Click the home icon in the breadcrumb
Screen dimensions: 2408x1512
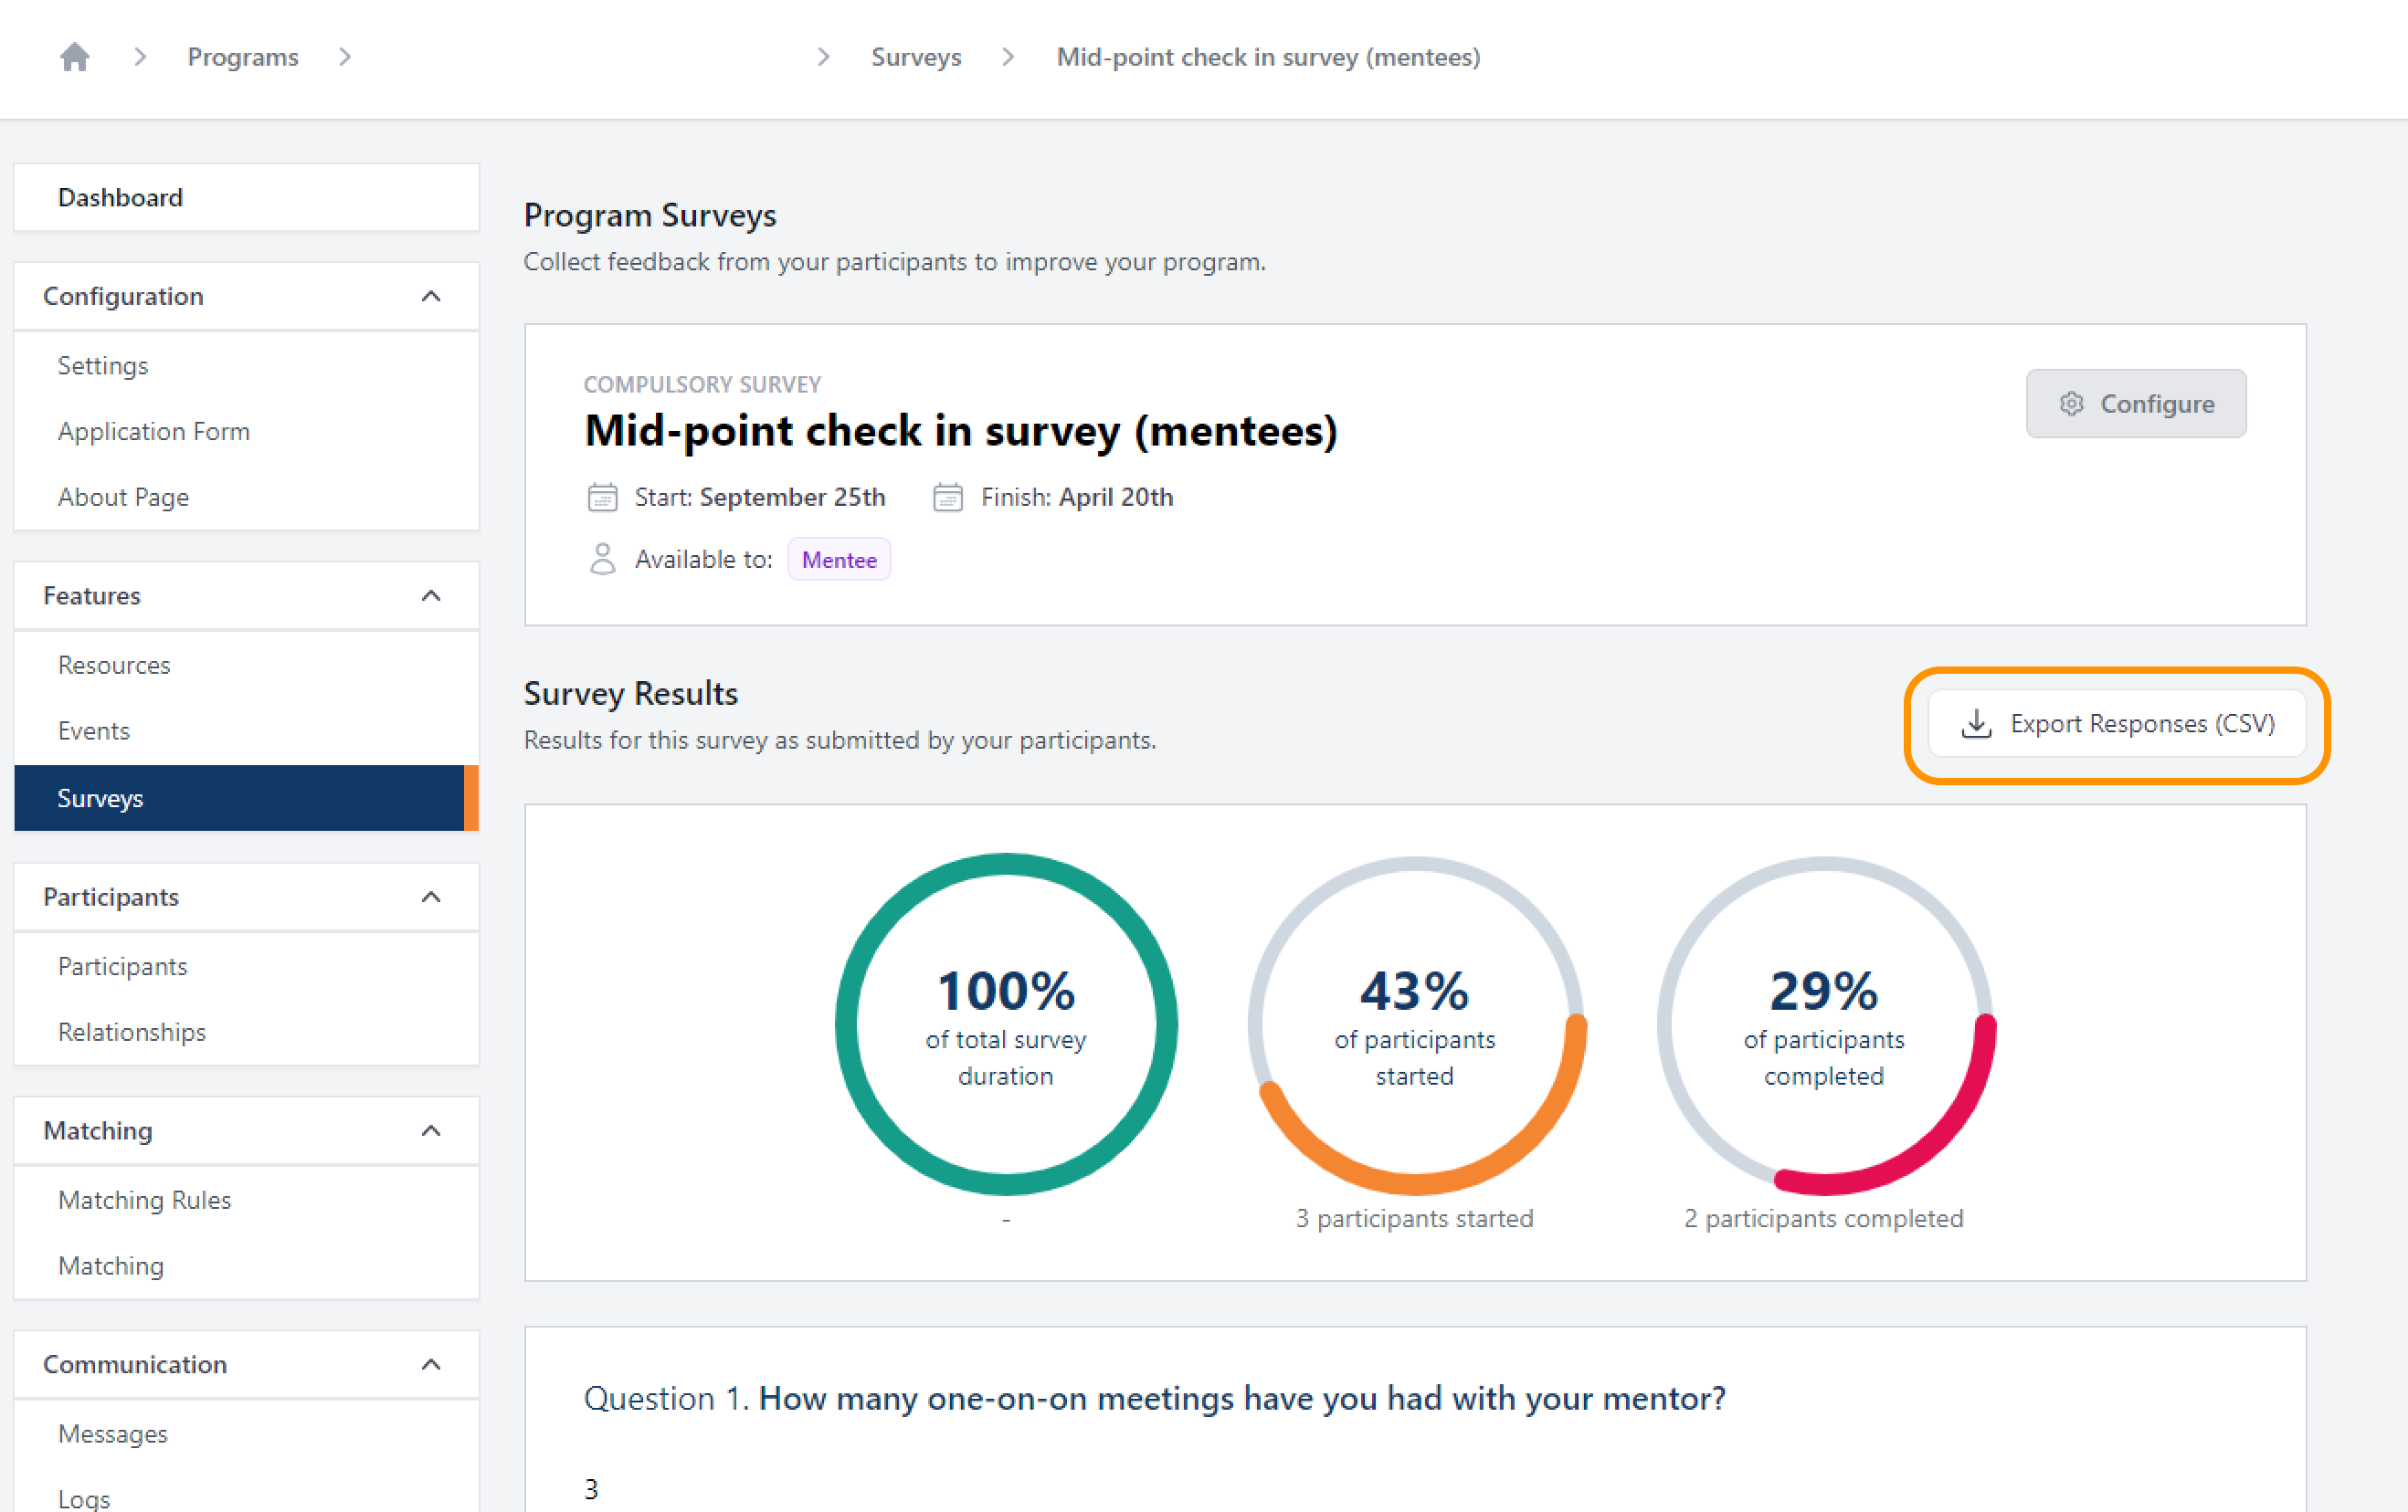click(74, 57)
